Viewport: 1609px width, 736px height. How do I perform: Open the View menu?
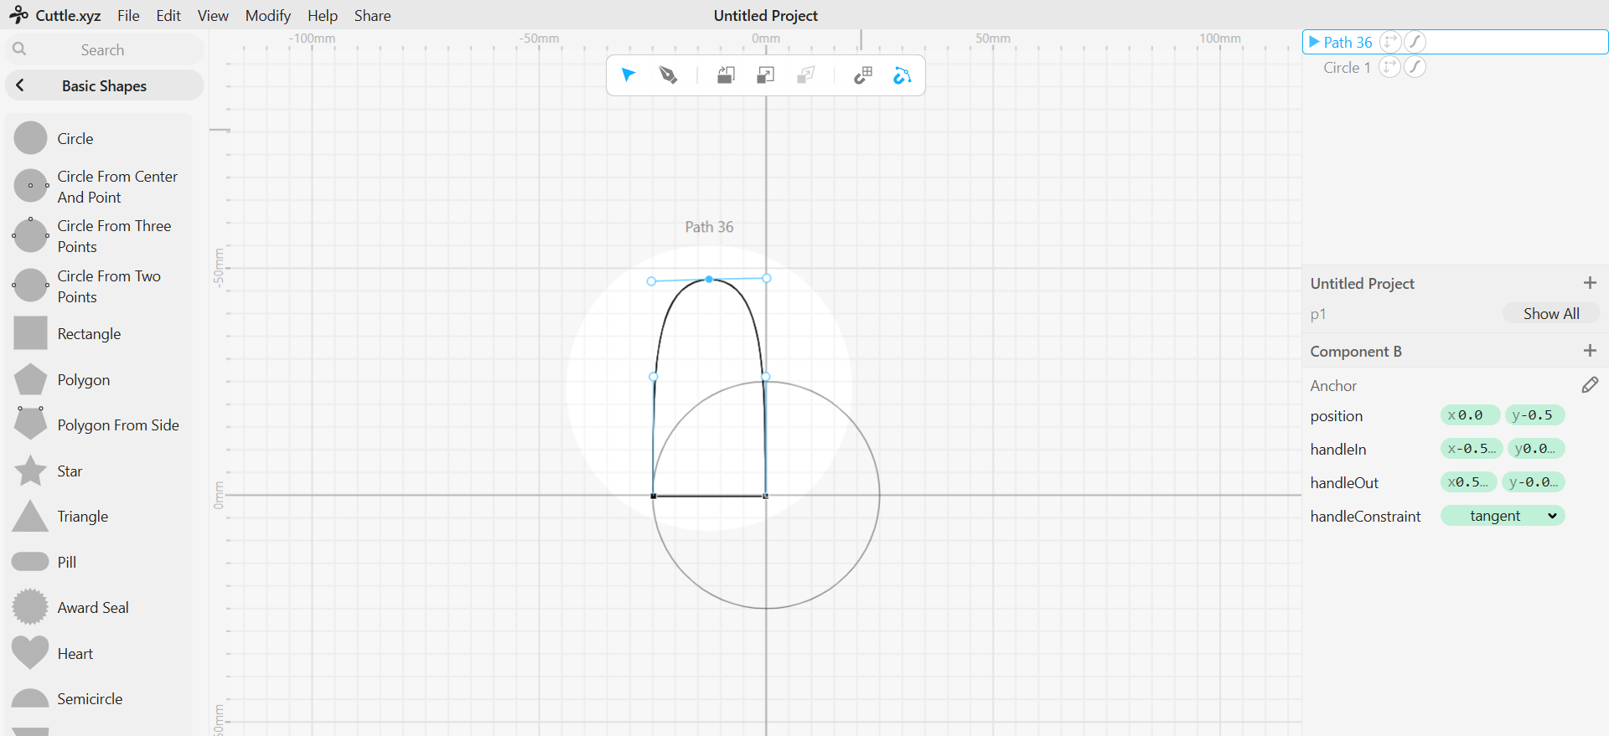(213, 15)
